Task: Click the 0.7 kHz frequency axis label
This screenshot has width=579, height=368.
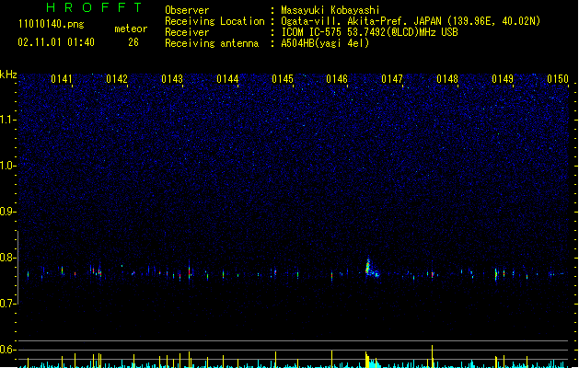Action: [x=7, y=304]
